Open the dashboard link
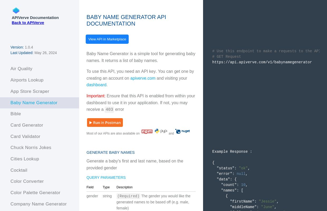 (x=97, y=85)
